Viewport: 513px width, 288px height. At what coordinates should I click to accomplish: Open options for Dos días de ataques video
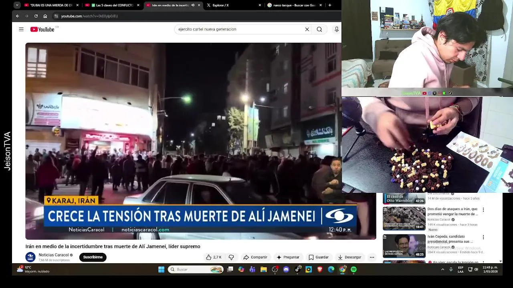click(x=483, y=210)
